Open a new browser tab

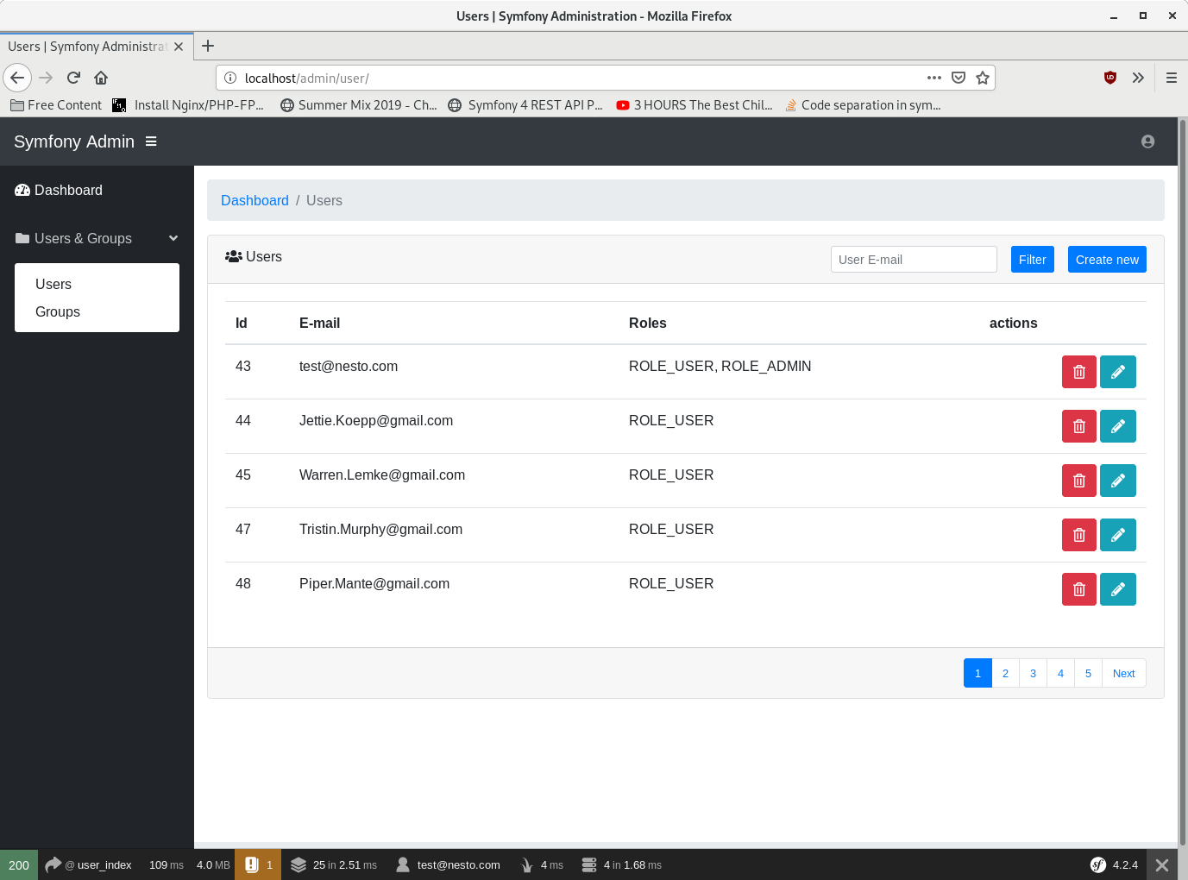coord(208,46)
